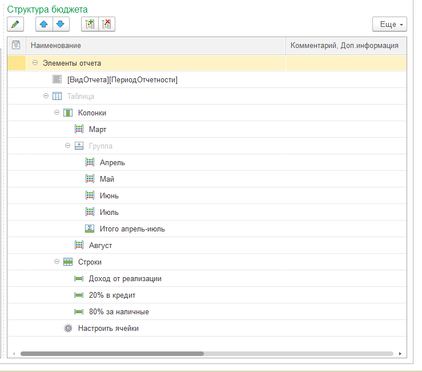Click the Комментарий, Доп.информация column header
The height and width of the screenshot is (372, 422).
click(344, 45)
